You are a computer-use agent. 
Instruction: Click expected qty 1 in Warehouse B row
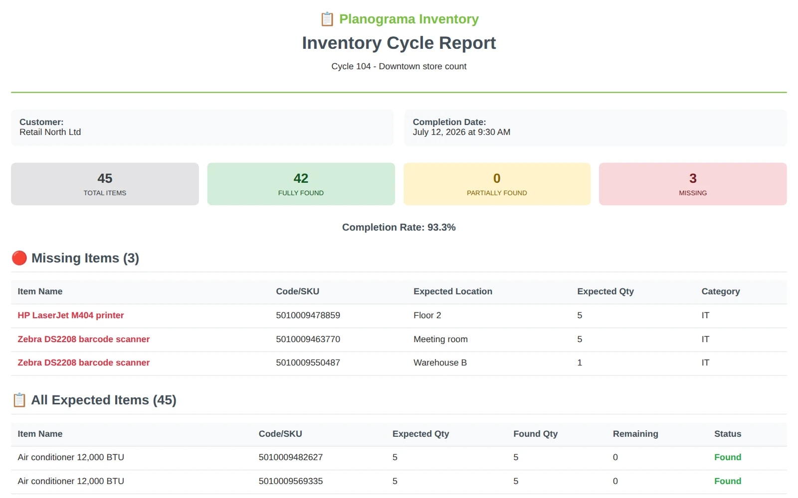[x=580, y=363]
